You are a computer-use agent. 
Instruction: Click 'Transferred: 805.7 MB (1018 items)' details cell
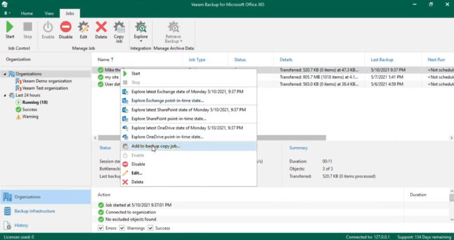coord(320,77)
